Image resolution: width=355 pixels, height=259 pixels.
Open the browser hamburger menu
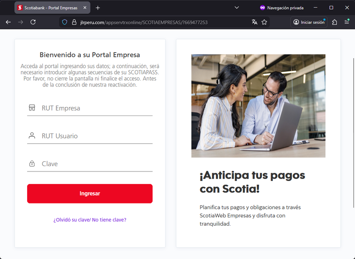click(x=347, y=22)
